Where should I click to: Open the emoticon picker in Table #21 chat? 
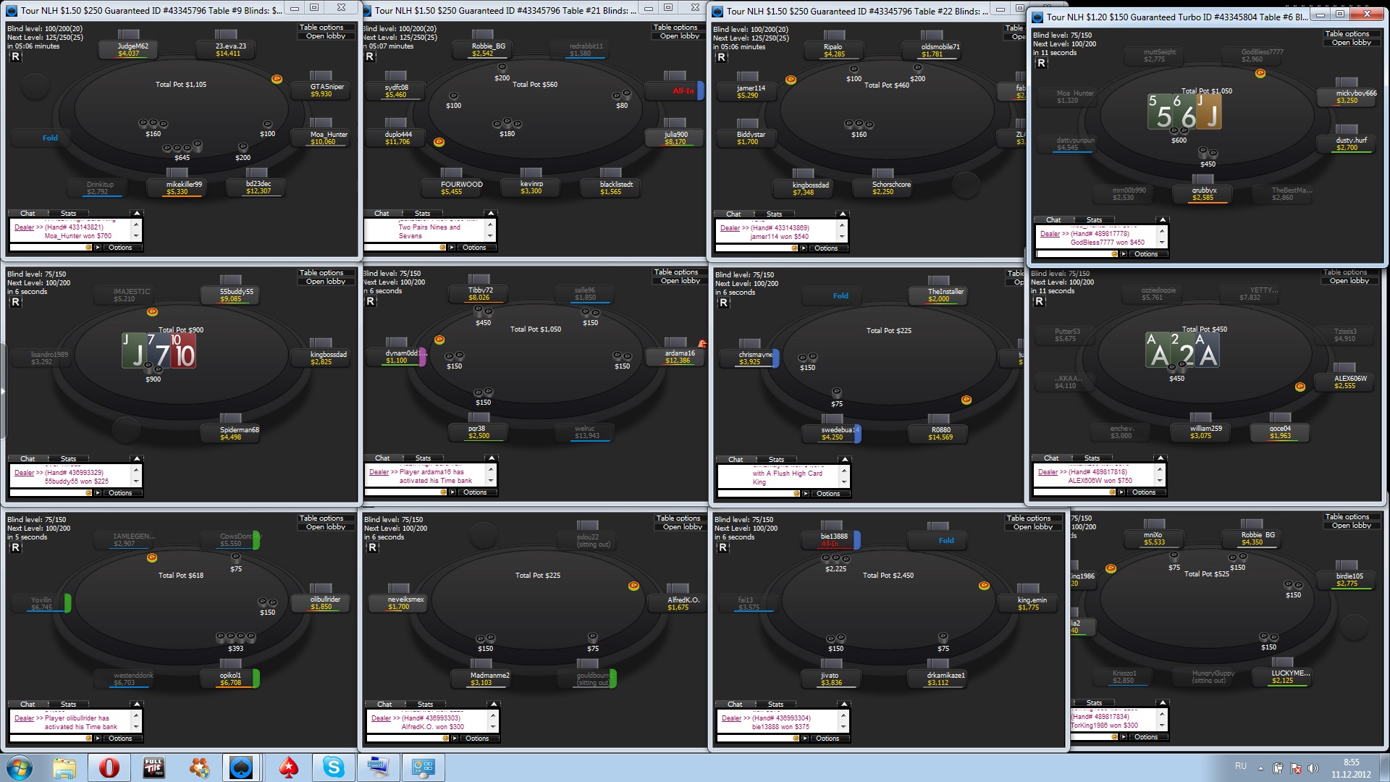coord(443,248)
